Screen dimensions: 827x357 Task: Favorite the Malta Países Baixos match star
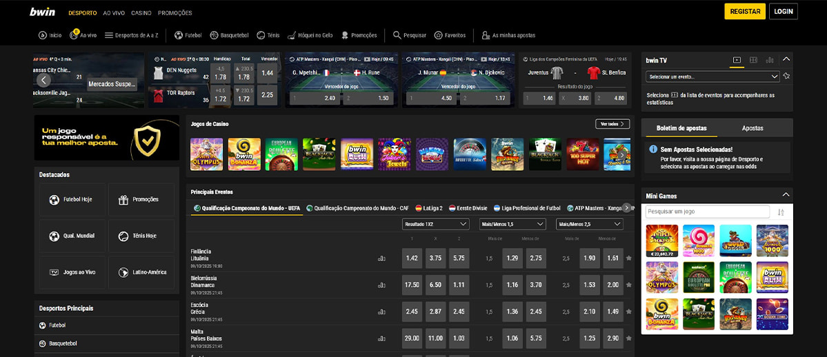coord(628,338)
